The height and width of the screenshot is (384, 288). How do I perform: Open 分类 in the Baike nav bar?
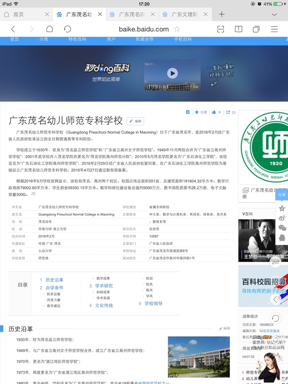point(44,39)
